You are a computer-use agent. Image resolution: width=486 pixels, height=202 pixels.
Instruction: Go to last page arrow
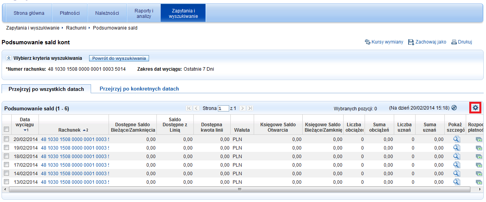(x=250, y=108)
